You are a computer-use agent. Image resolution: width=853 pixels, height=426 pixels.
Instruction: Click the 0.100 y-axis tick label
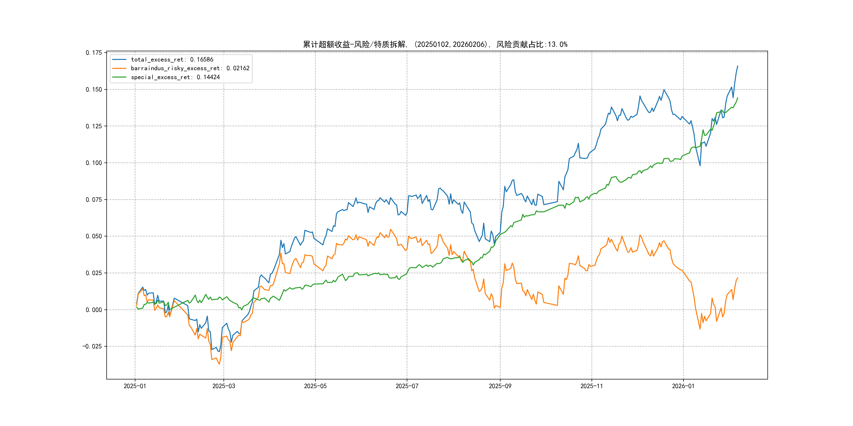point(94,163)
